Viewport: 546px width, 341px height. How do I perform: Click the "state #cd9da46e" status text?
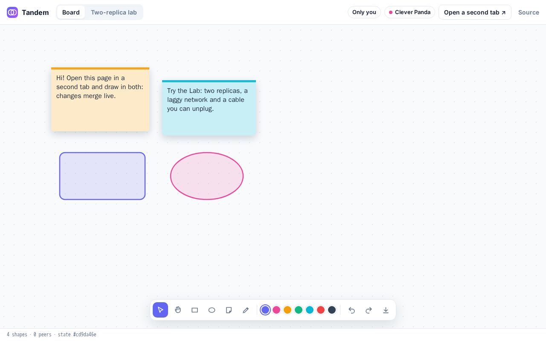pyautogui.click(x=77, y=335)
